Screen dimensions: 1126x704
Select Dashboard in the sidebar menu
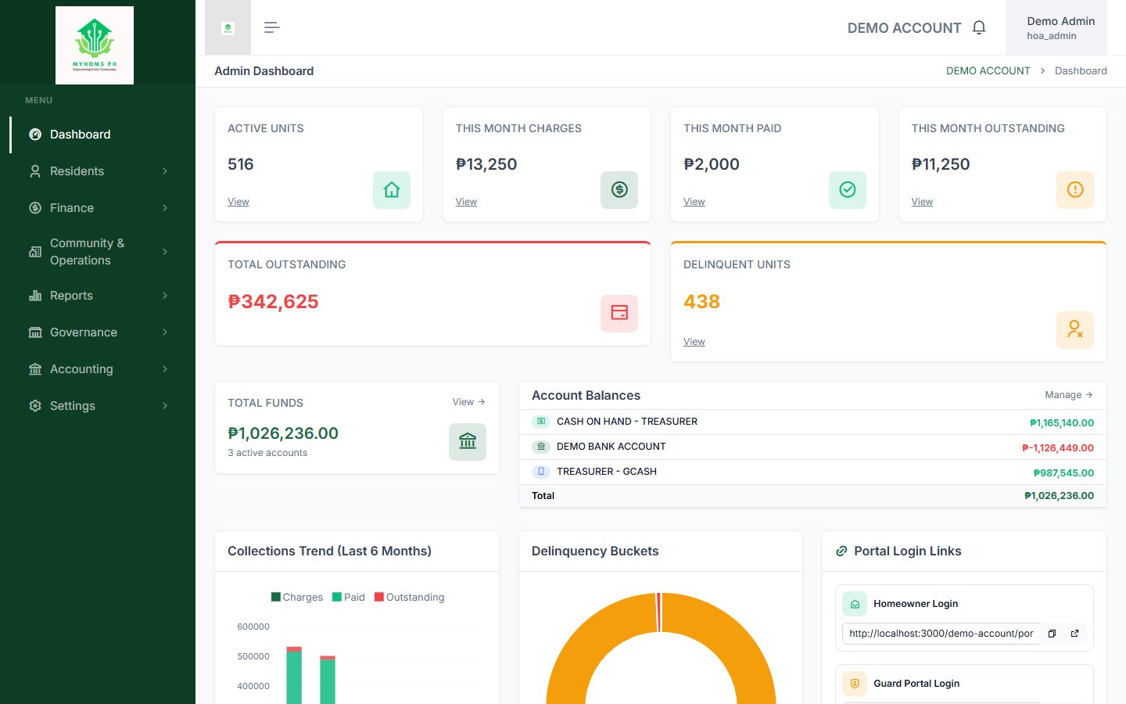click(98, 135)
